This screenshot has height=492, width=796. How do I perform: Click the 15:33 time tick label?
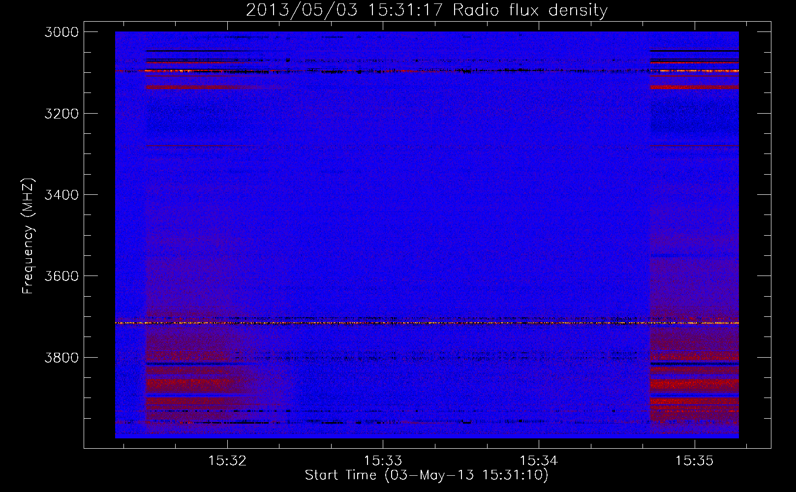[x=383, y=461]
